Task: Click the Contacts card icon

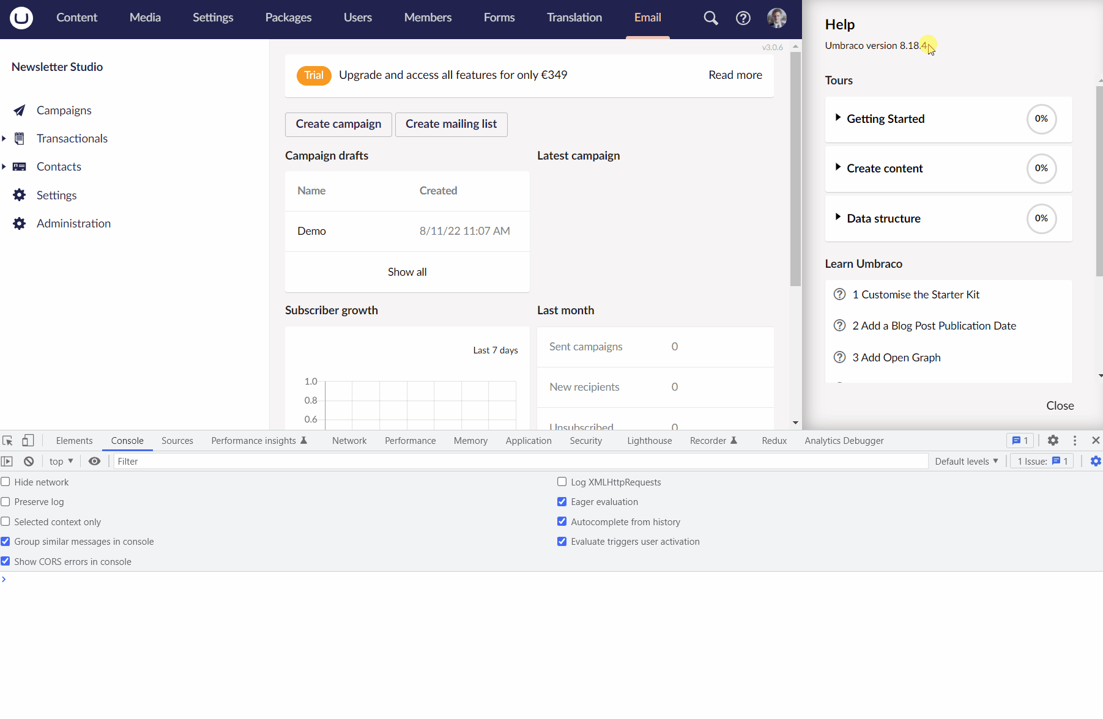Action: point(20,167)
